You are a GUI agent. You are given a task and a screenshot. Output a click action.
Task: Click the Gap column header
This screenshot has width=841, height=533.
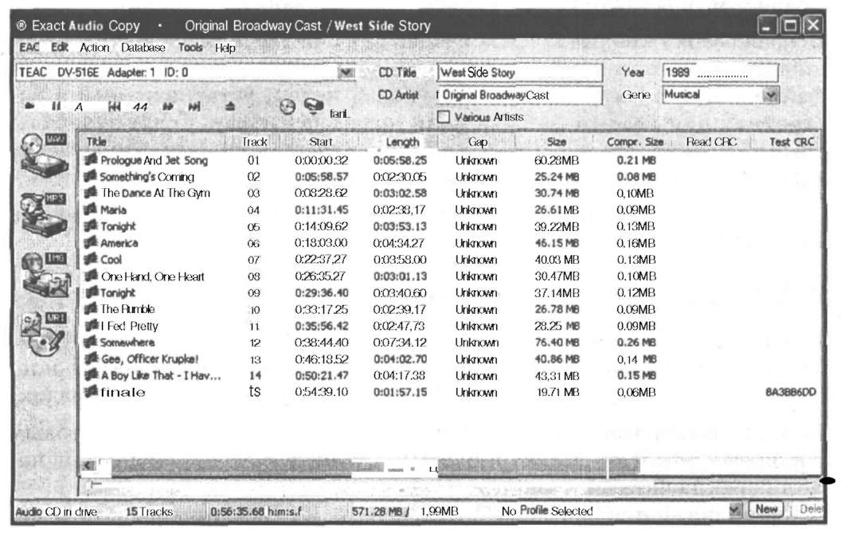[477, 142]
